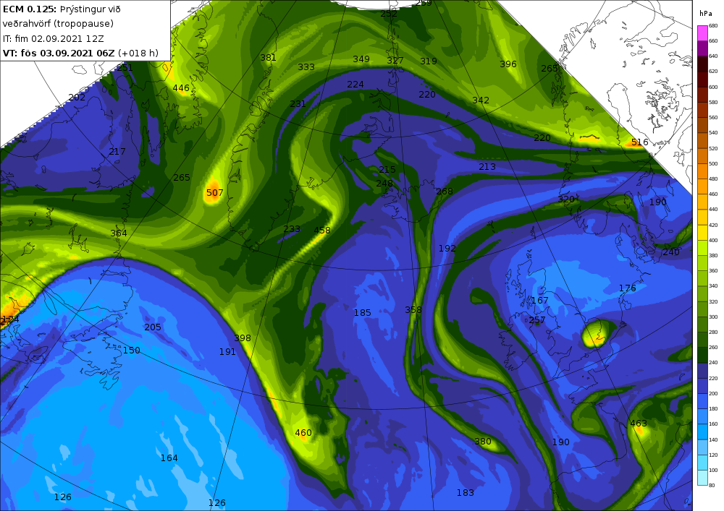
Task: Click the pressure value 398 on the map
Action: click(x=243, y=338)
